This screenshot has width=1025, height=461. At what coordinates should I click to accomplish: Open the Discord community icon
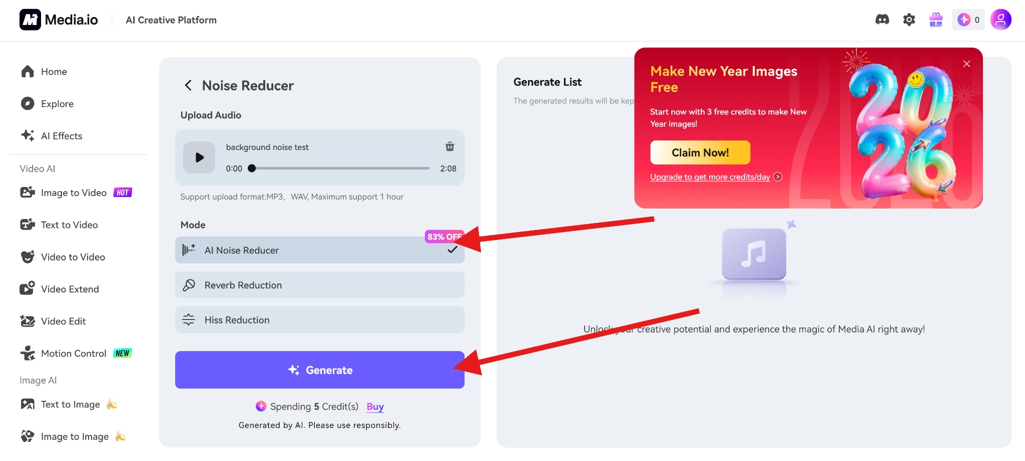(x=882, y=19)
